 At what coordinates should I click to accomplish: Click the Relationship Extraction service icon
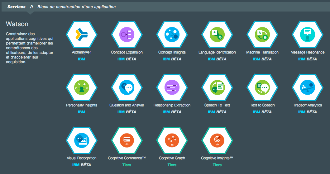coord(172,87)
